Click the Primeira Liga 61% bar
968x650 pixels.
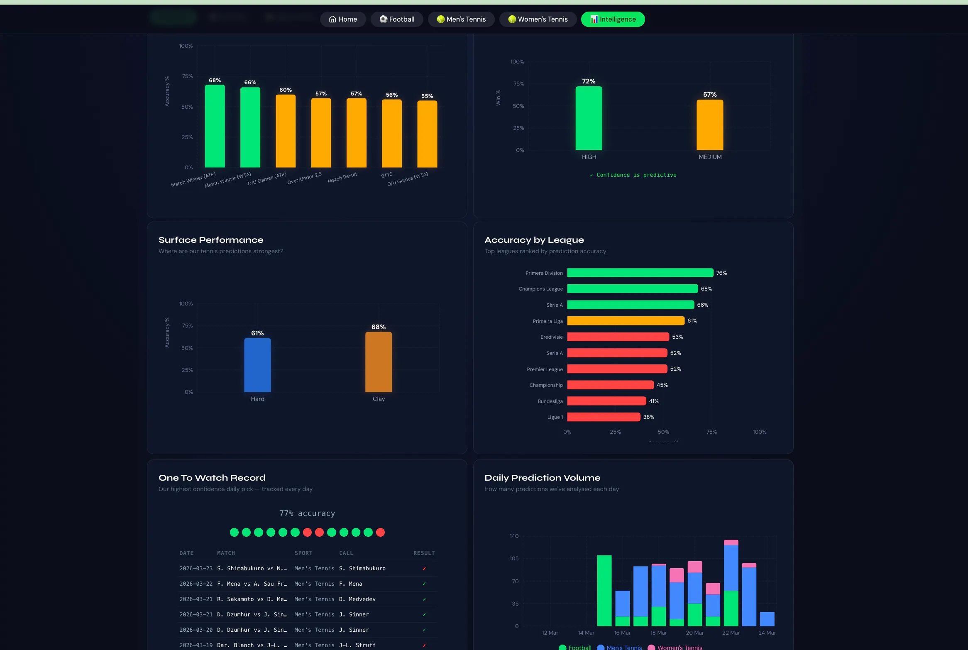pos(626,321)
